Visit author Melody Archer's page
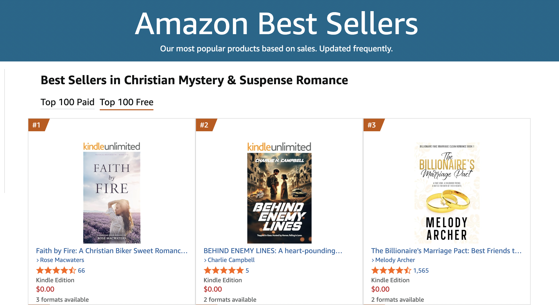This screenshot has width=559, height=305. coord(395,260)
